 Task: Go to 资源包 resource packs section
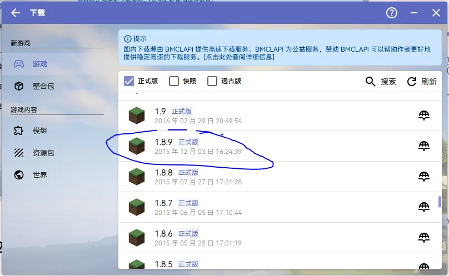pos(43,153)
